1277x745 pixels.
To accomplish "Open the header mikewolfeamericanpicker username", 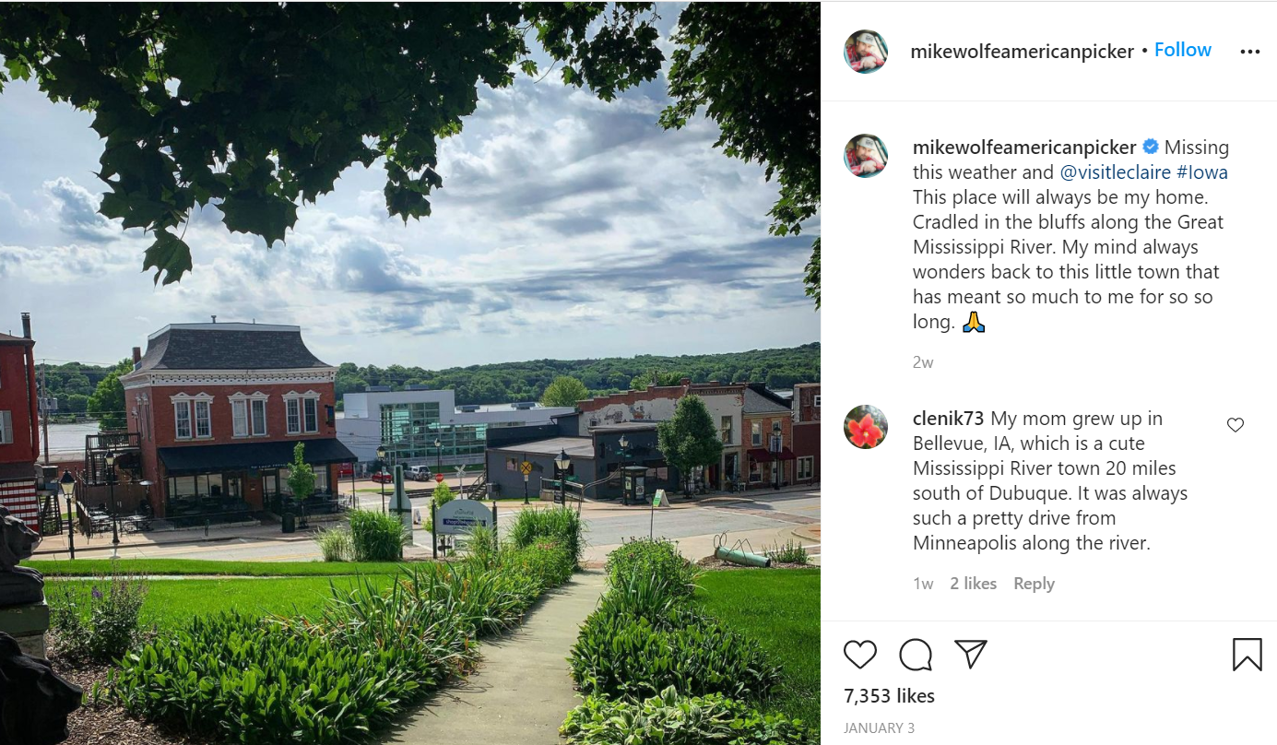I will click(x=1022, y=52).
